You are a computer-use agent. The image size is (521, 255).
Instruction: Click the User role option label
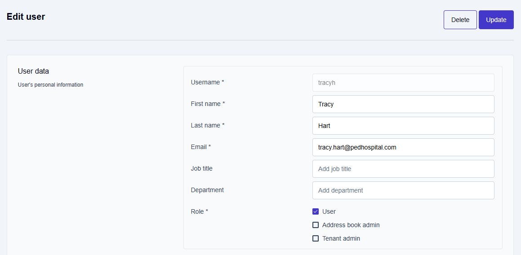(329, 211)
